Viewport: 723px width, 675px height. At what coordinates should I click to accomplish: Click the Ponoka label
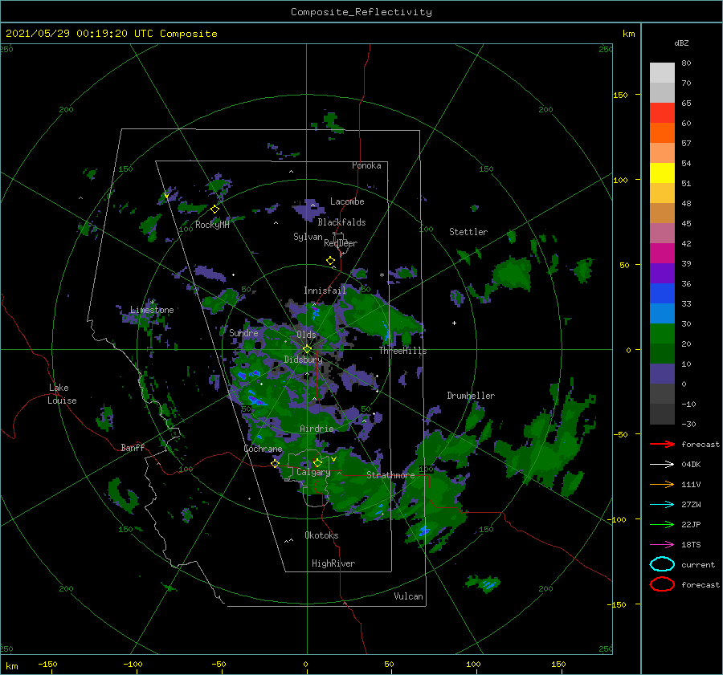tap(366, 165)
